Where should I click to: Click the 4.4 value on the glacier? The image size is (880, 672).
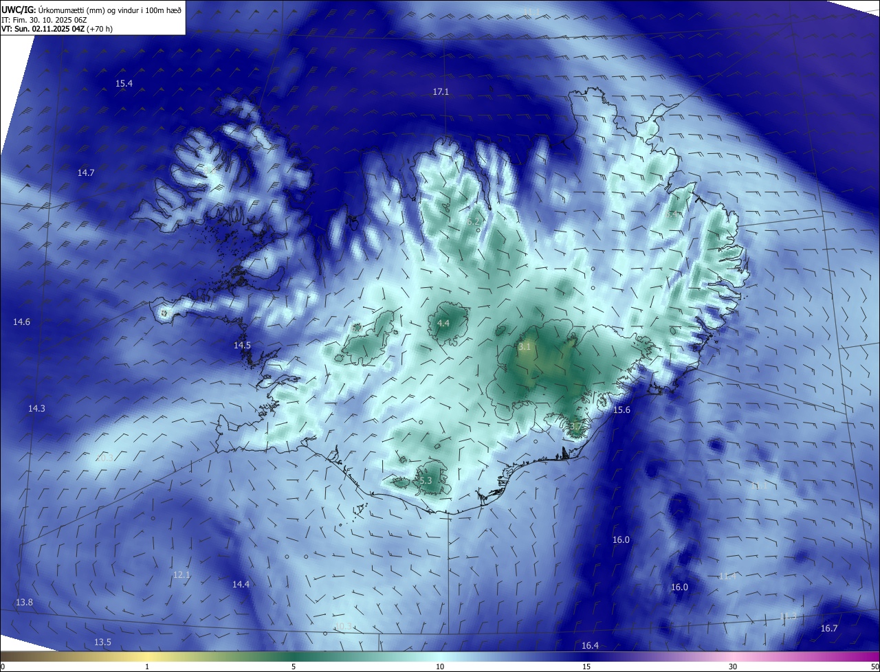coord(443,323)
